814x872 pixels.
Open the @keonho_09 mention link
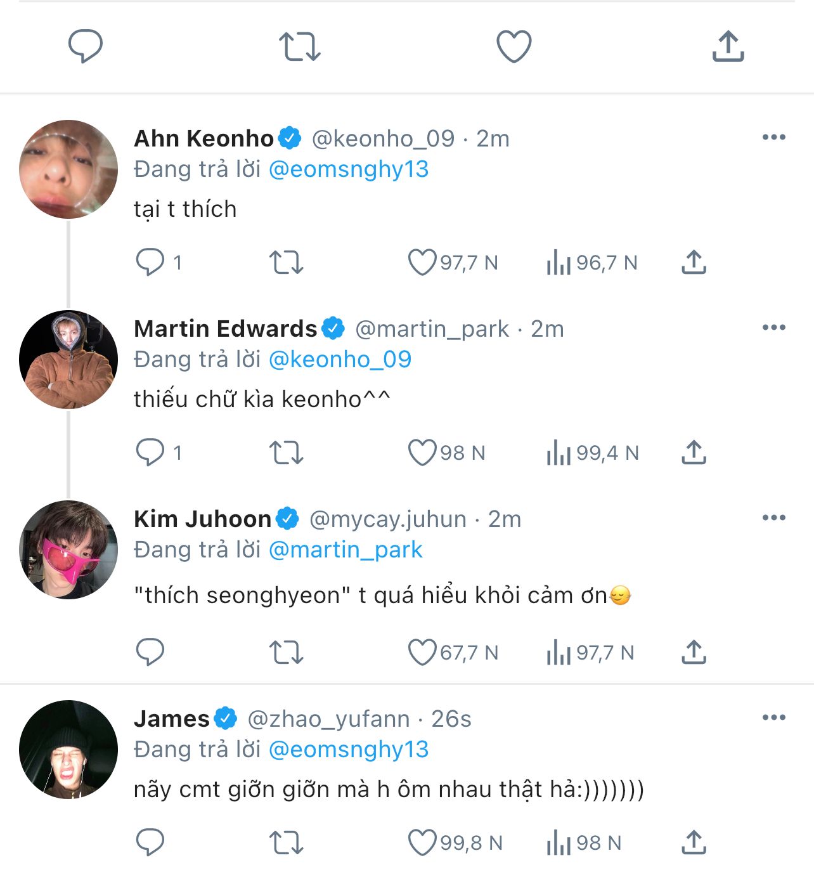[x=340, y=360]
